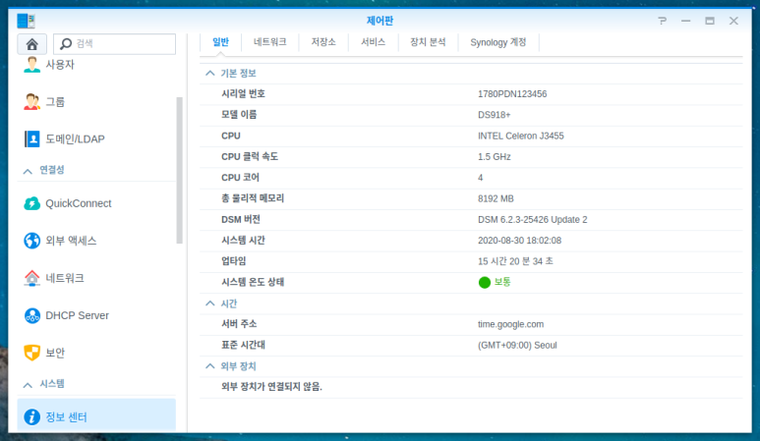This screenshot has height=441, width=760.
Task: Click the sidebar vertical scrollbar
Action: coord(179,170)
